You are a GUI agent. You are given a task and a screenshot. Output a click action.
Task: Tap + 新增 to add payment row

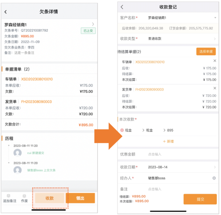point(168,141)
